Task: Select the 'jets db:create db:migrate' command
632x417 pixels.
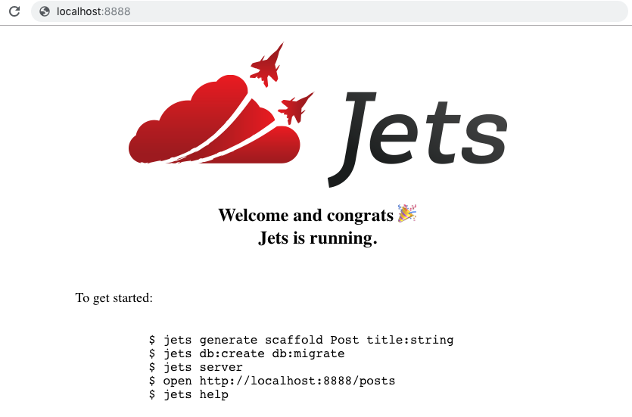Action: [247, 353]
